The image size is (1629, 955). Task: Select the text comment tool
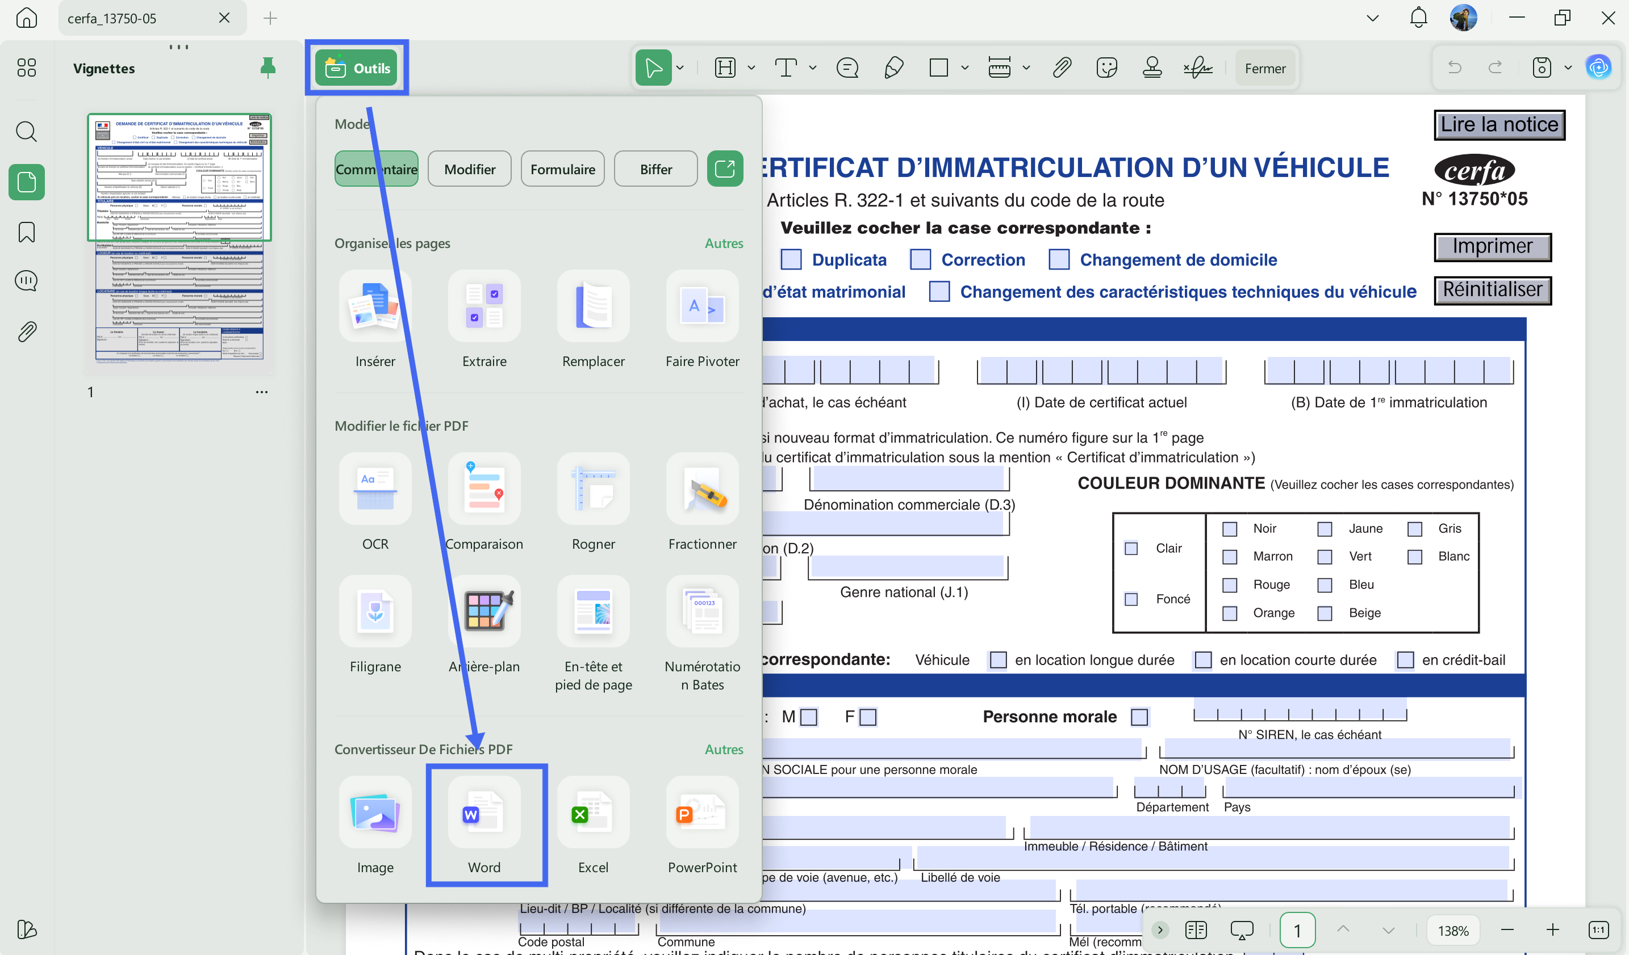pyautogui.click(x=786, y=68)
